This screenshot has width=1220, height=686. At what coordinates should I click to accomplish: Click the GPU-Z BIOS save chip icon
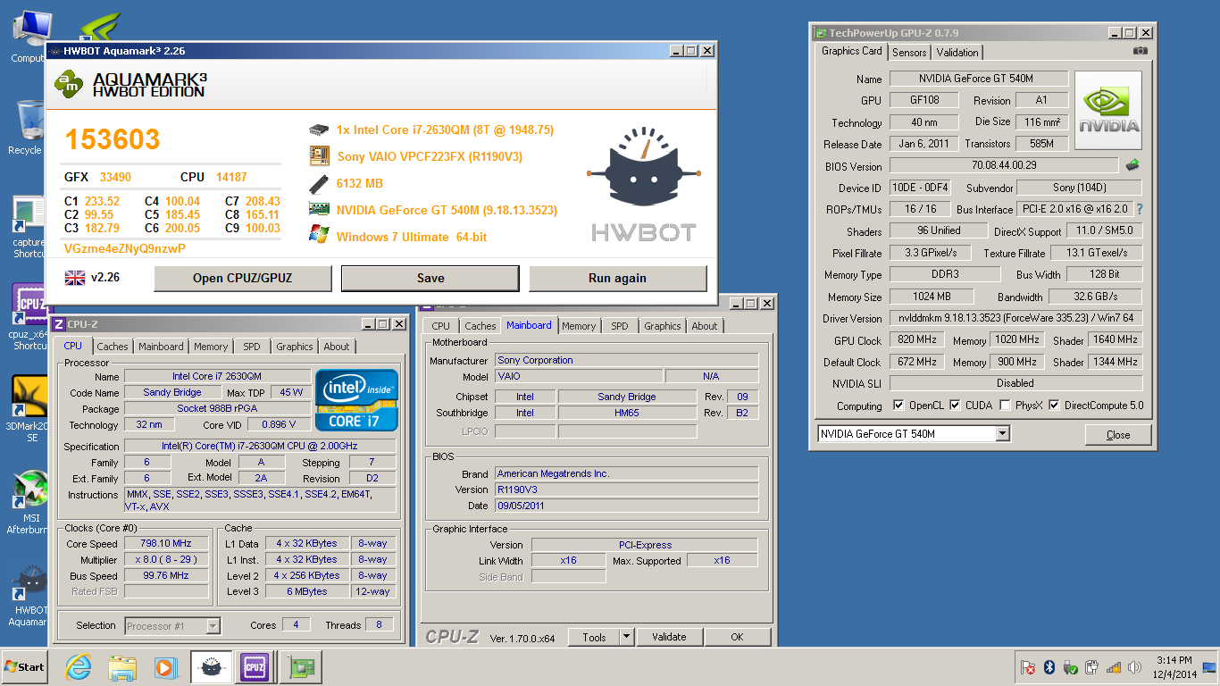pos(1132,165)
